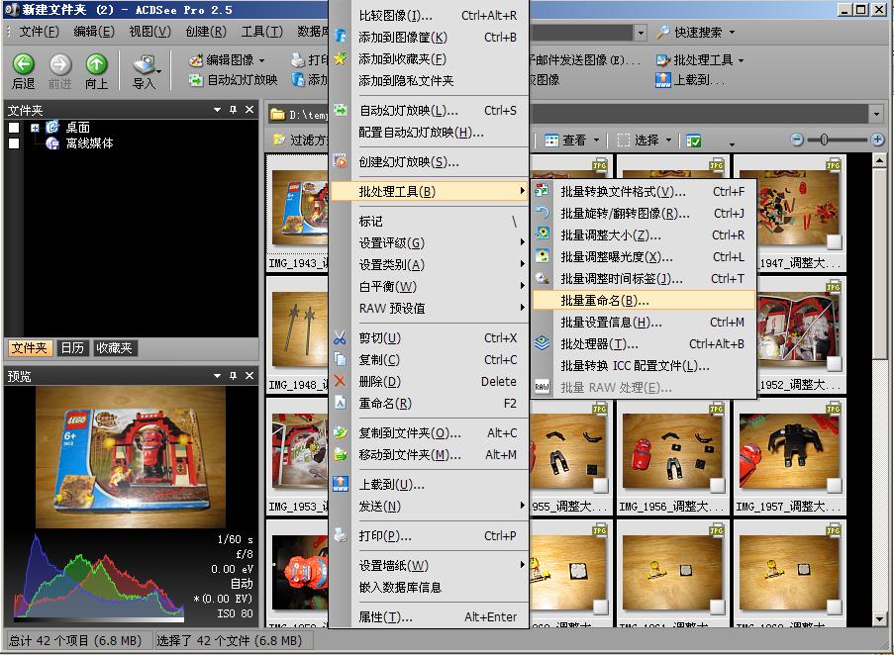This screenshot has height=655, width=894.
Task: Open the 选择 selection dropdown arrow
Action: 668,140
